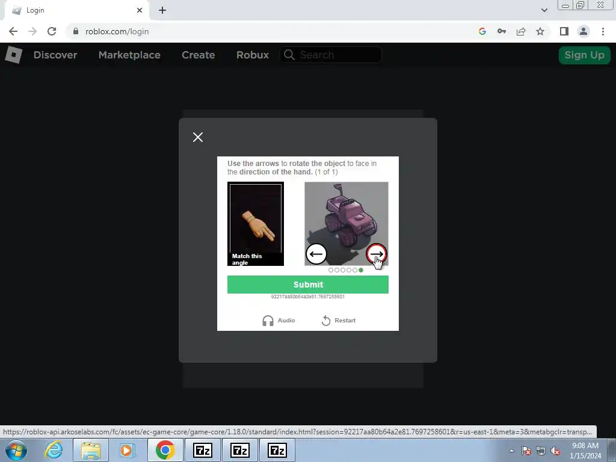The image size is (616, 462).
Task: Open the third 7z taskbar item
Action: pyautogui.click(x=277, y=450)
